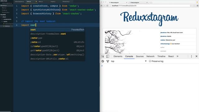Image resolution: width=199 pixels, height=112 pixels.
Task: Choose 'description-TreeWalker.root' autocomplete entry
Action: coord(57,34)
